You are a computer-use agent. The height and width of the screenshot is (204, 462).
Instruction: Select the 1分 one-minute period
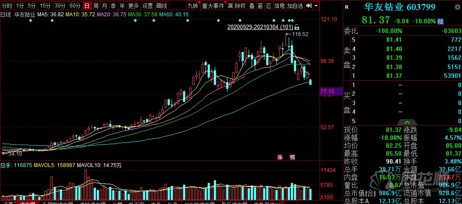(20, 6)
